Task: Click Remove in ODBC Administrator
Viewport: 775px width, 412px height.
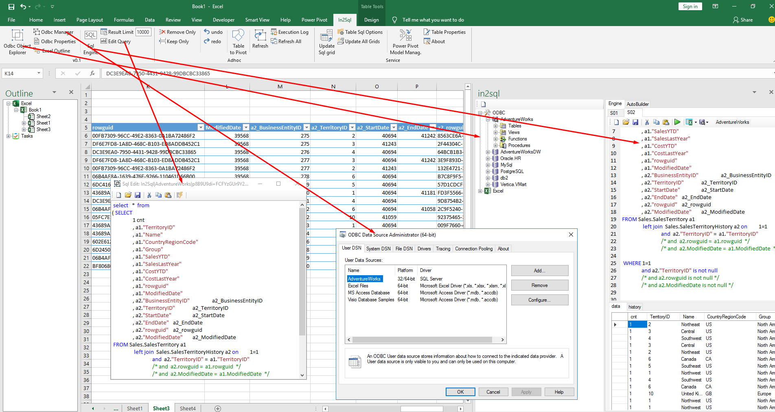Action: pos(539,285)
